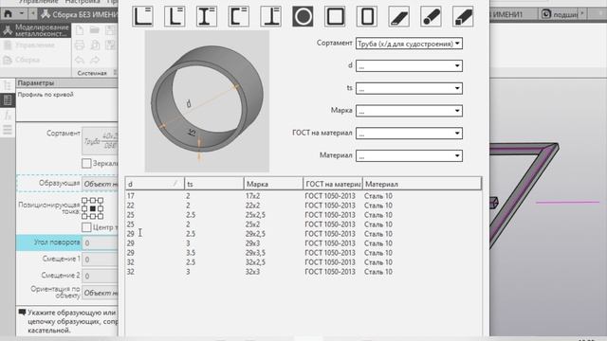Open the model tree panel icon

pyautogui.click(x=8, y=85)
